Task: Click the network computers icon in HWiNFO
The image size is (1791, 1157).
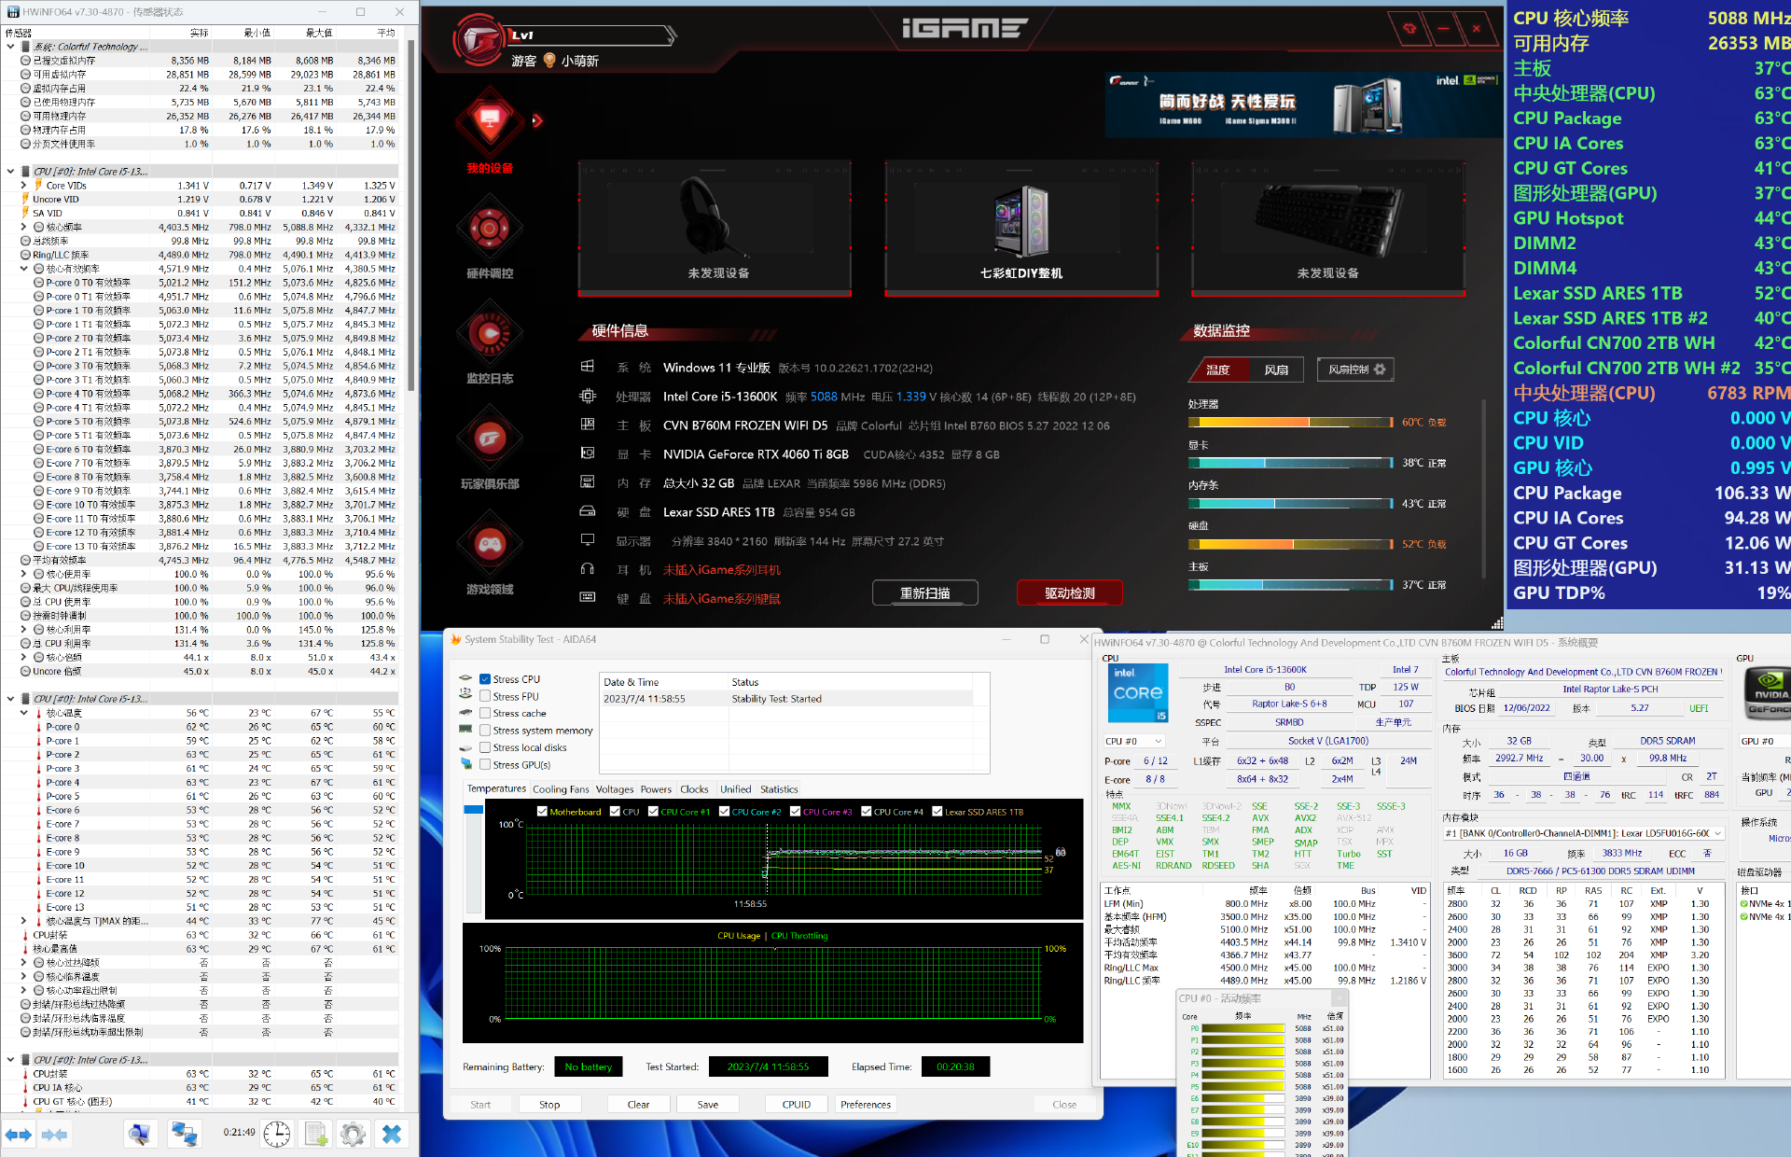Action: tap(184, 1134)
